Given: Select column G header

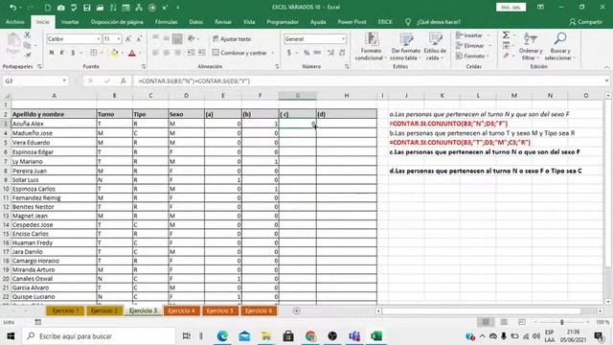Looking at the screenshot, I should [297, 96].
